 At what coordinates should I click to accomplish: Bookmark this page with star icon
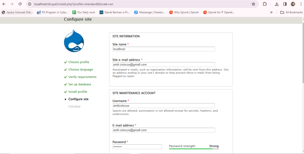click(x=253, y=4)
